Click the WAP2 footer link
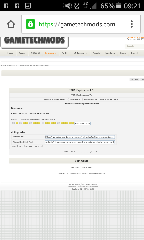 click(92, 189)
